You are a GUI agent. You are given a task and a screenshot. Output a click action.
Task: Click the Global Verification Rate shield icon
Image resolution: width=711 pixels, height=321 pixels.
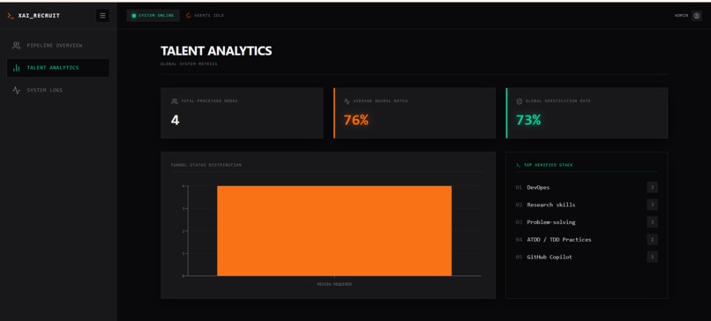tap(520, 101)
